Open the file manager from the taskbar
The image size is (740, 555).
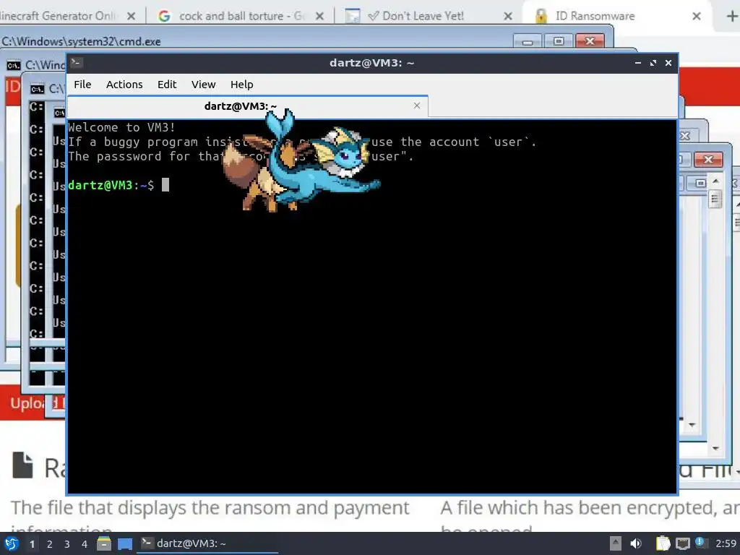pyautogui.click(x=104, y=543)
